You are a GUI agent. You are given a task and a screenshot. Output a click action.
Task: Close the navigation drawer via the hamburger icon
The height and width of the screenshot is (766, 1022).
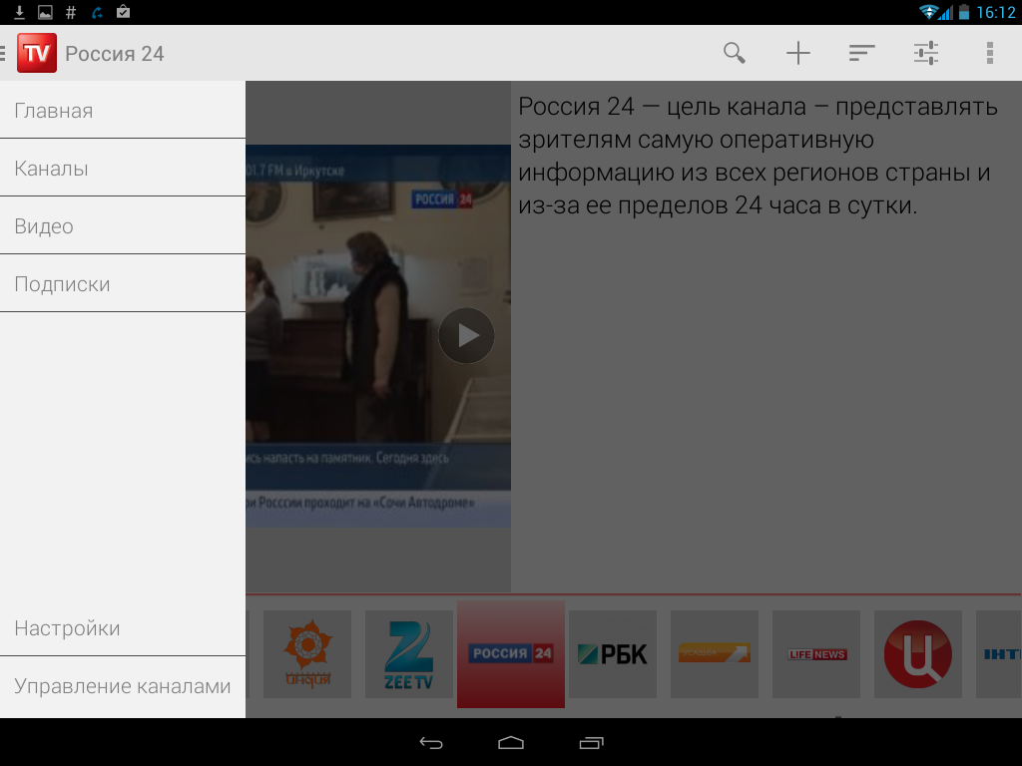coord(3,53)
